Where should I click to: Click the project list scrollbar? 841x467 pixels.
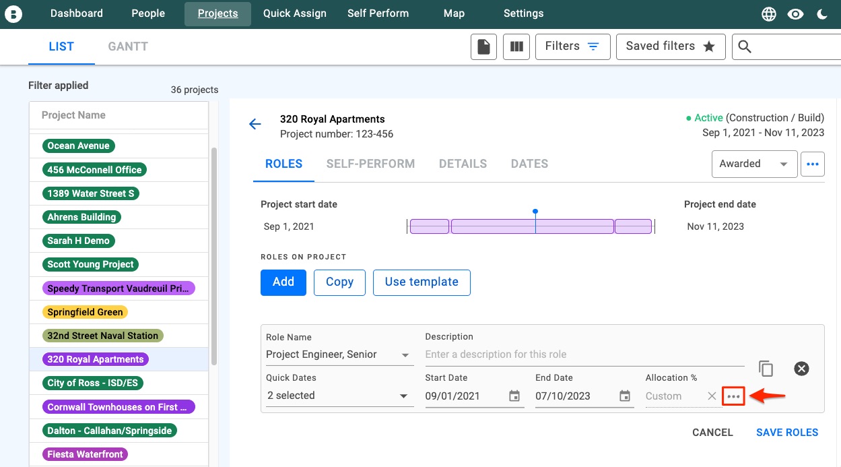214,256
